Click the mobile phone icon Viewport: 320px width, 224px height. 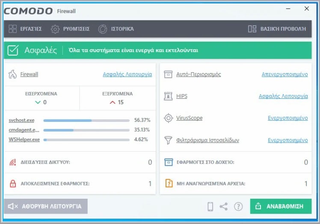pos(210,206)
